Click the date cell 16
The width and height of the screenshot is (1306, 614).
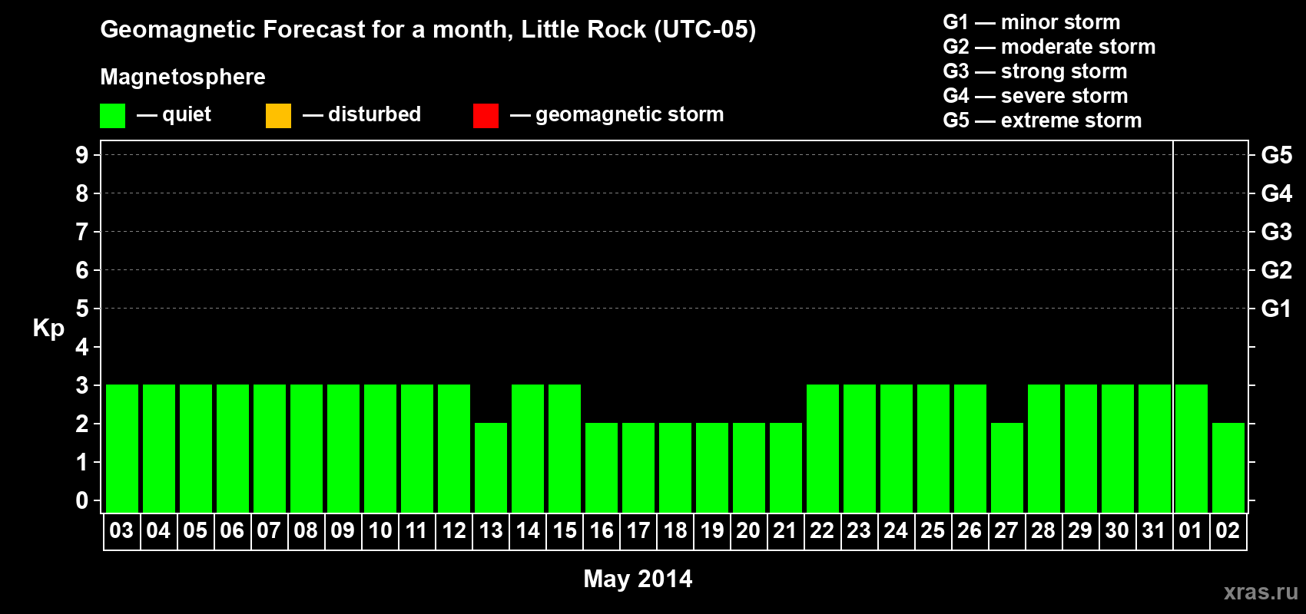pos(601,531)
